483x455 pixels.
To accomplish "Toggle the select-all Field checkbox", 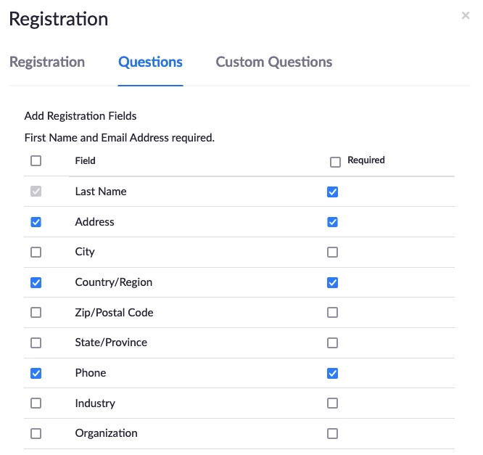I will 36,161.
